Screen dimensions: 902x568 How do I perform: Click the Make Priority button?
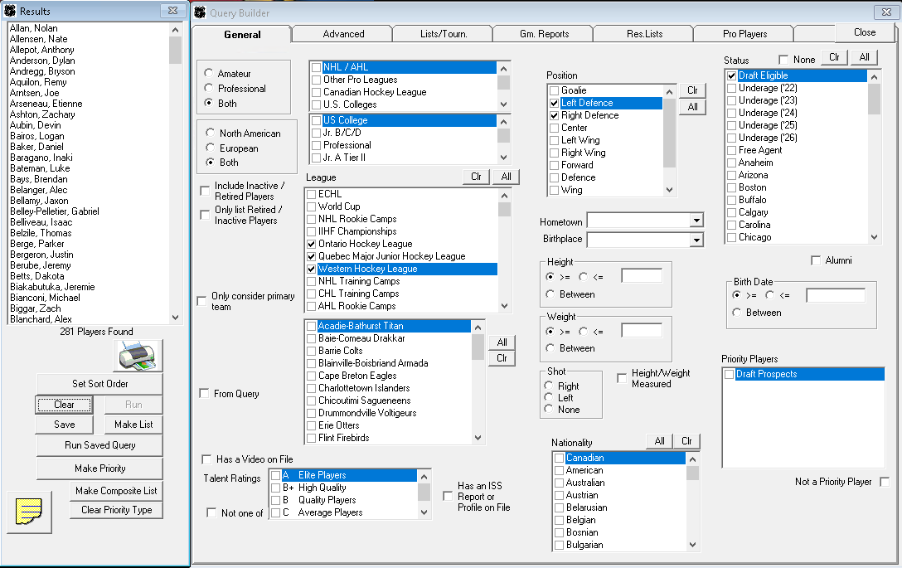click(x=100, y=468)
